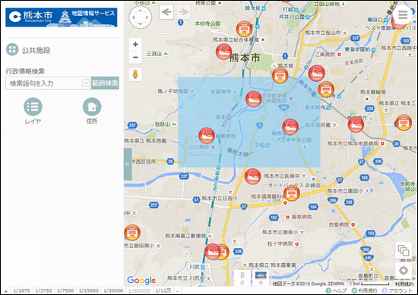Open the map overlay layers switcher icon

tap(404, 250)
